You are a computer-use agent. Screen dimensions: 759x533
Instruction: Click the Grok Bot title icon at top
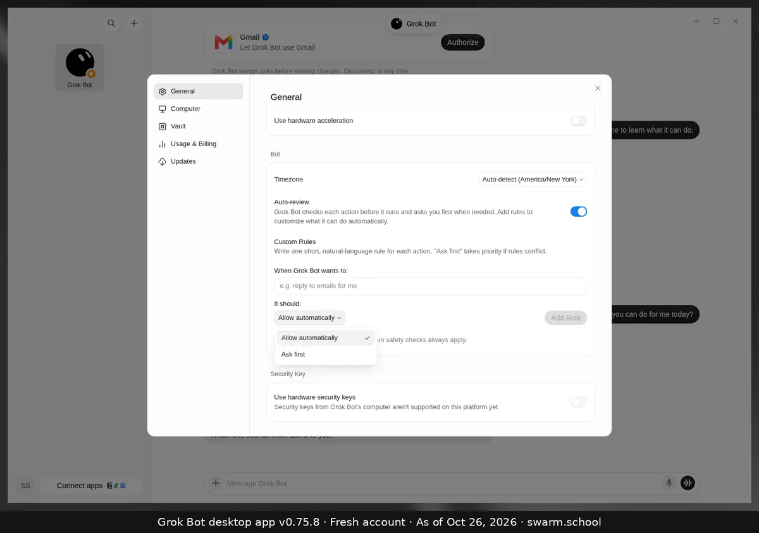pyautogui.click(x=397, y=23)
